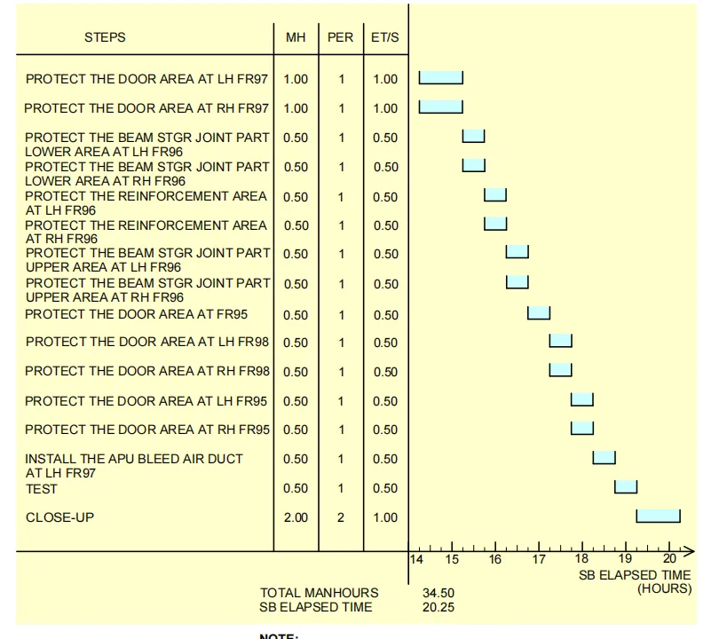Select 'PROTECT THE DOOR AREA AT LH FR97' step
The height and width of the screenshot is (639, 719).
tap(146, 79)
